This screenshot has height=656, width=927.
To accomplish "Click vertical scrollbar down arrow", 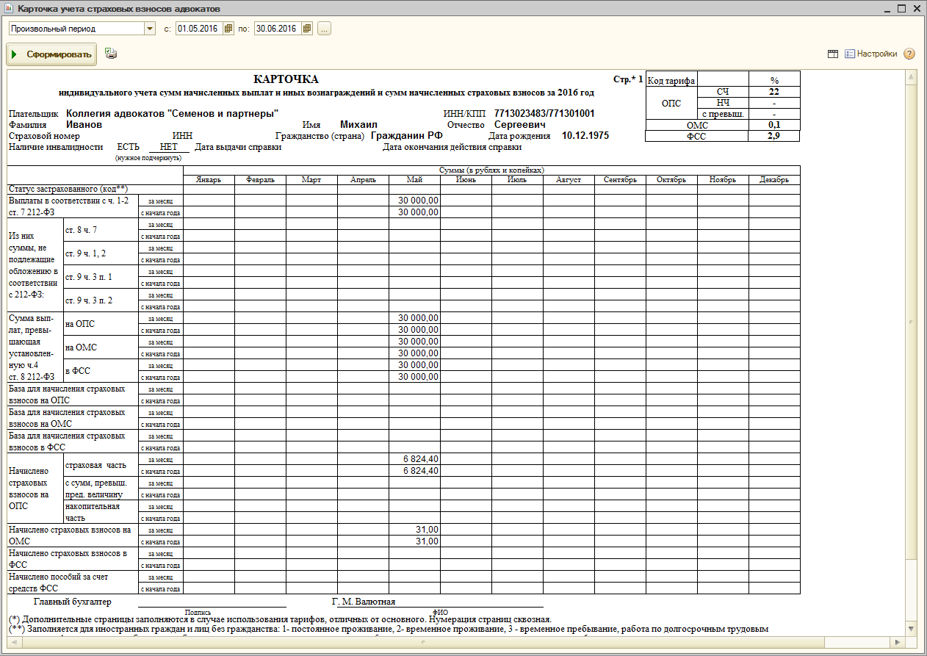I will [911, 630].
